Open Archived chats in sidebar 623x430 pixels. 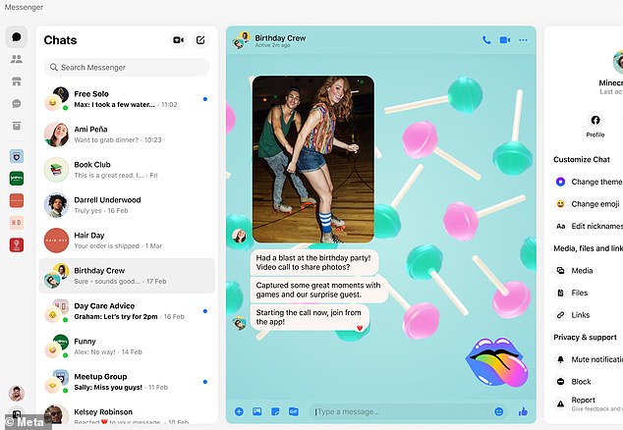(x=17, y=126)
